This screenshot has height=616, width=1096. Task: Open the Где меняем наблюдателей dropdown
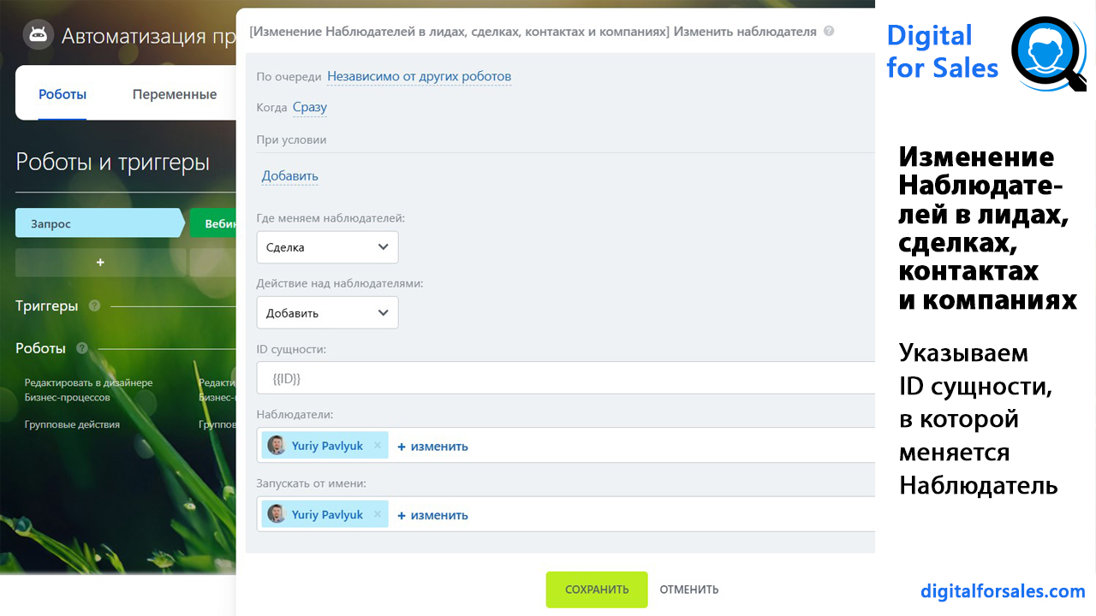click(327, 247)
